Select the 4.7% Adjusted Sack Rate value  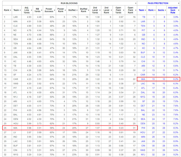(x=176, y=48)
